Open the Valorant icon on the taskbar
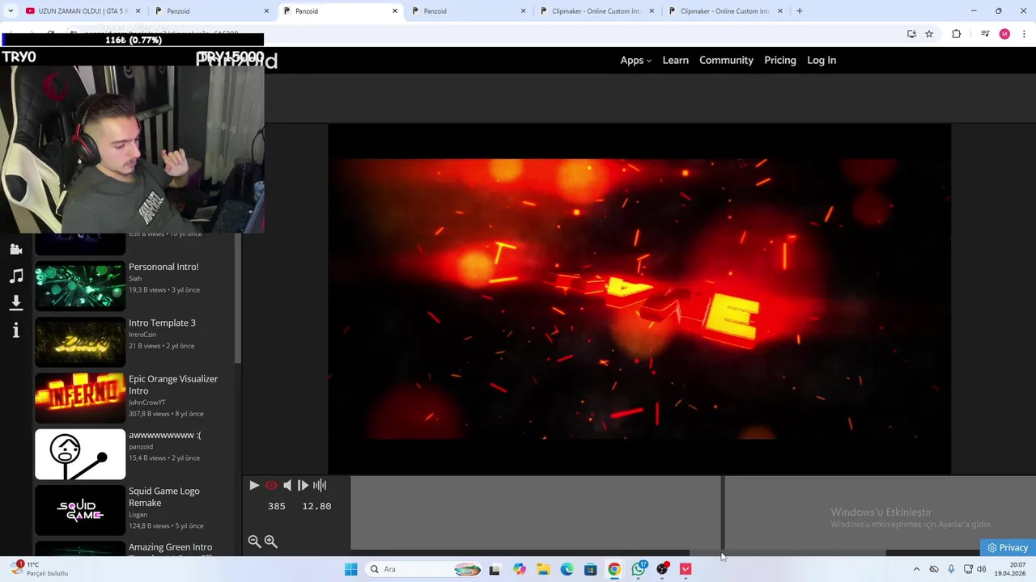Viewport: 1036px width, 582px height. pos(686,569)
